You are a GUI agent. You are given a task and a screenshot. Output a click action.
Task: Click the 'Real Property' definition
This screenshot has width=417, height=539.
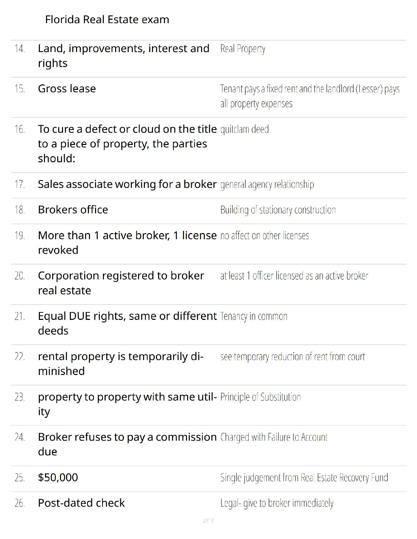pos(243,49)
